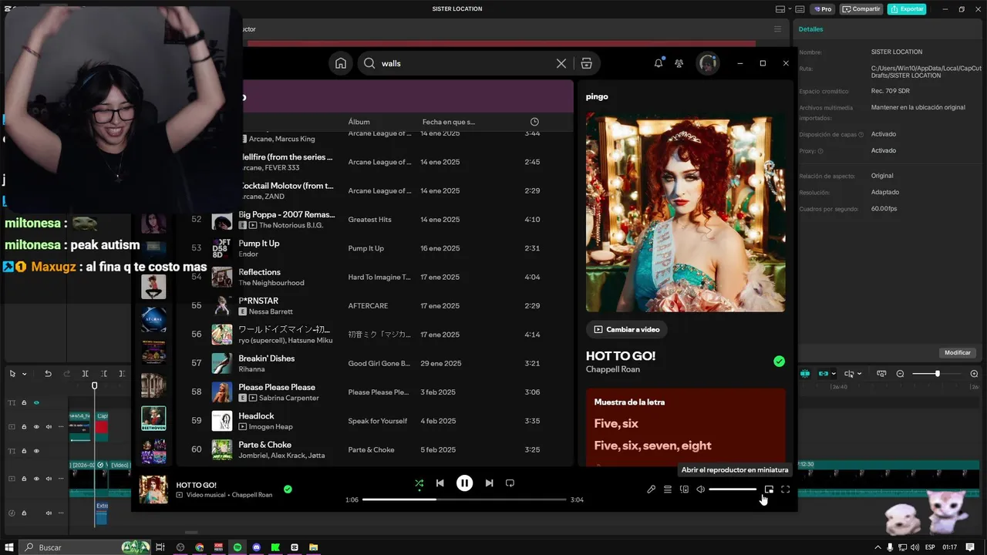Hide the text track with teal eye icon
987x555 pixels.
tap(36, 402)
